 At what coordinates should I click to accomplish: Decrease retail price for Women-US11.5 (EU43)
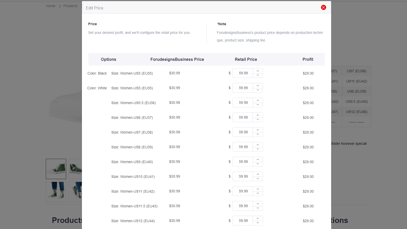click(x=258, y=208)
